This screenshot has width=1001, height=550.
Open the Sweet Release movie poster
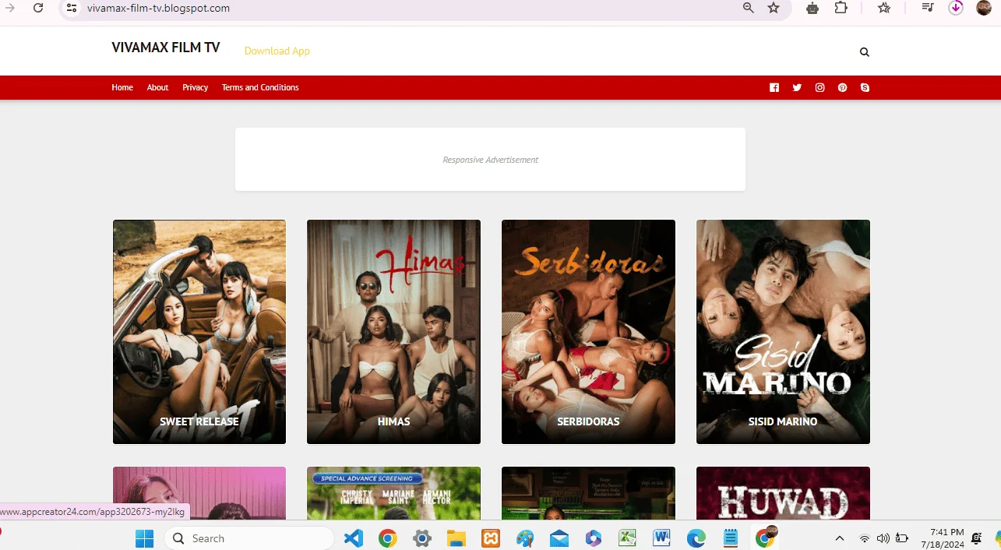click(x=199, y=332)
